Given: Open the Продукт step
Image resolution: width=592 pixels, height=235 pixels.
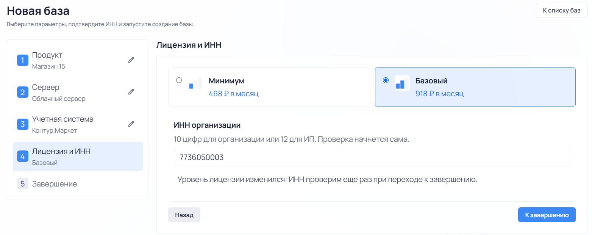Looking at the screenshot, I should coord(78,60).
